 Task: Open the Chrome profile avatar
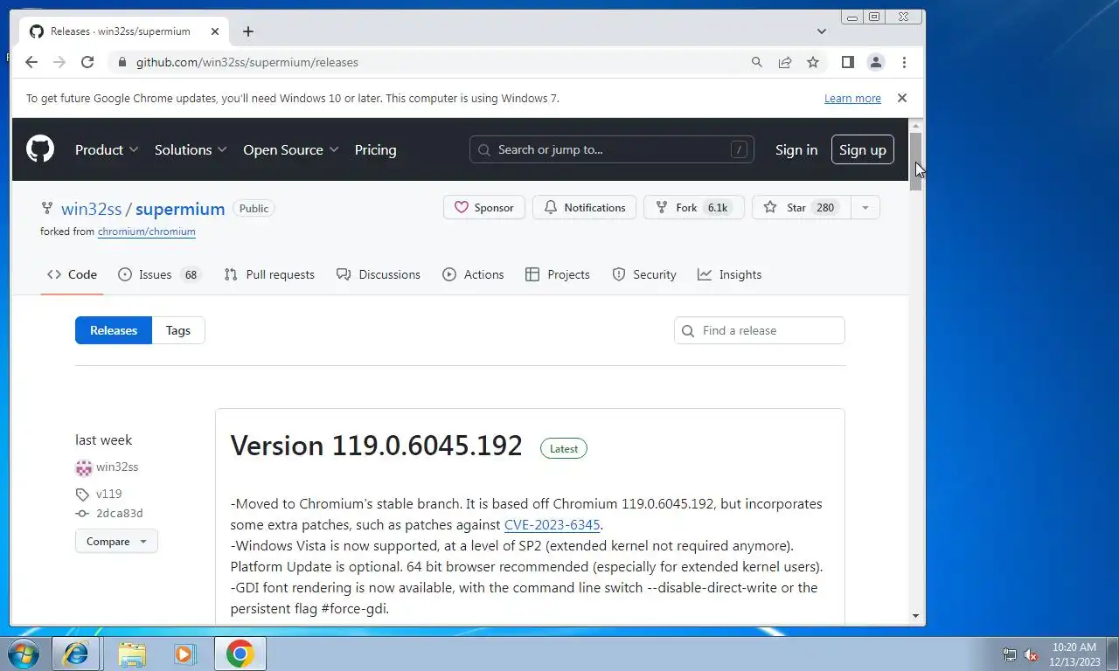pos(875,62)
